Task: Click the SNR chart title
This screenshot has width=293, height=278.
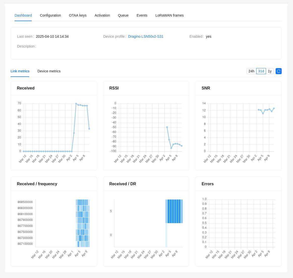Action: (x=206, y=88)
